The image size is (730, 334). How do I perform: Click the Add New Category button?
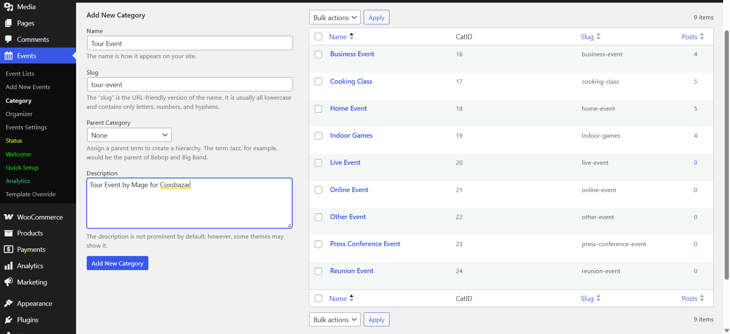click(x=117, y=263)
